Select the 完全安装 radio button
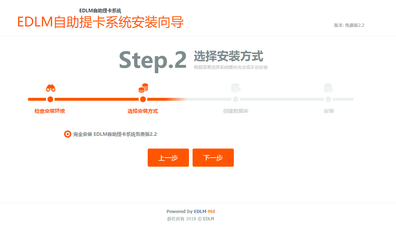Screen dimensions: 396x229 pos(67,134)
